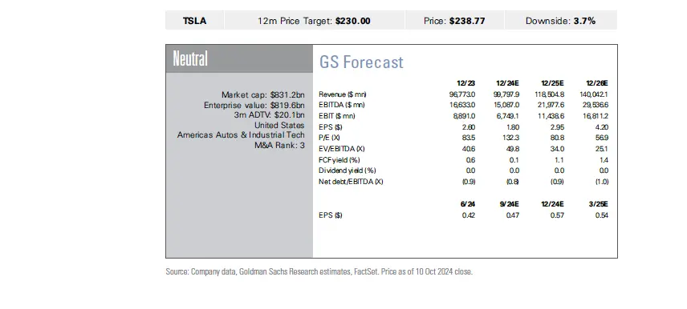Select the Net debt/EBITDA (X) row label

coord(351,182)
